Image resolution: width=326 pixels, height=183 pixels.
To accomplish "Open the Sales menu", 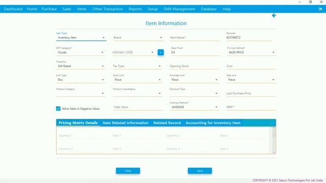I will point(67,9).
